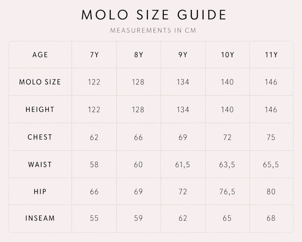Select the 11Y age column header
The width and height of the screenshot is (302, 242).
(x=271, y=54)
